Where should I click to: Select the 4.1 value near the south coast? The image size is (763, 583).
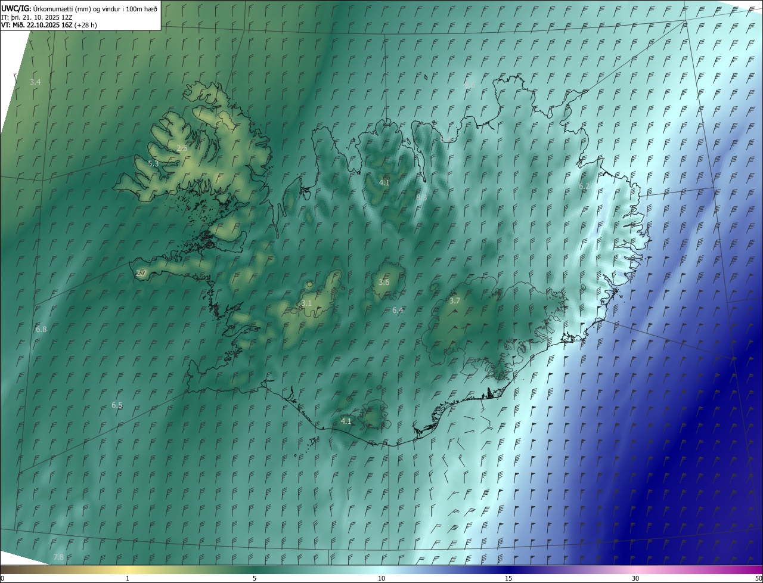click(x=346, y=421)
